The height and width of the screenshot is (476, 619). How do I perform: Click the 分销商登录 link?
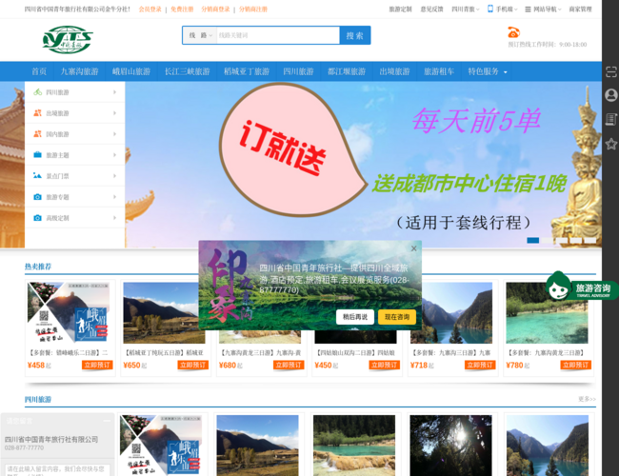(x=215, y=10)
